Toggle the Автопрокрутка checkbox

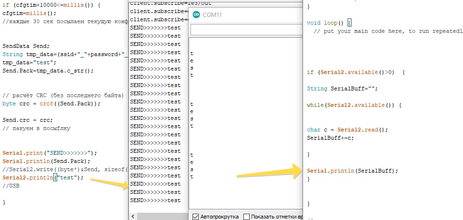pyautogui.click(x=195, y=217)
